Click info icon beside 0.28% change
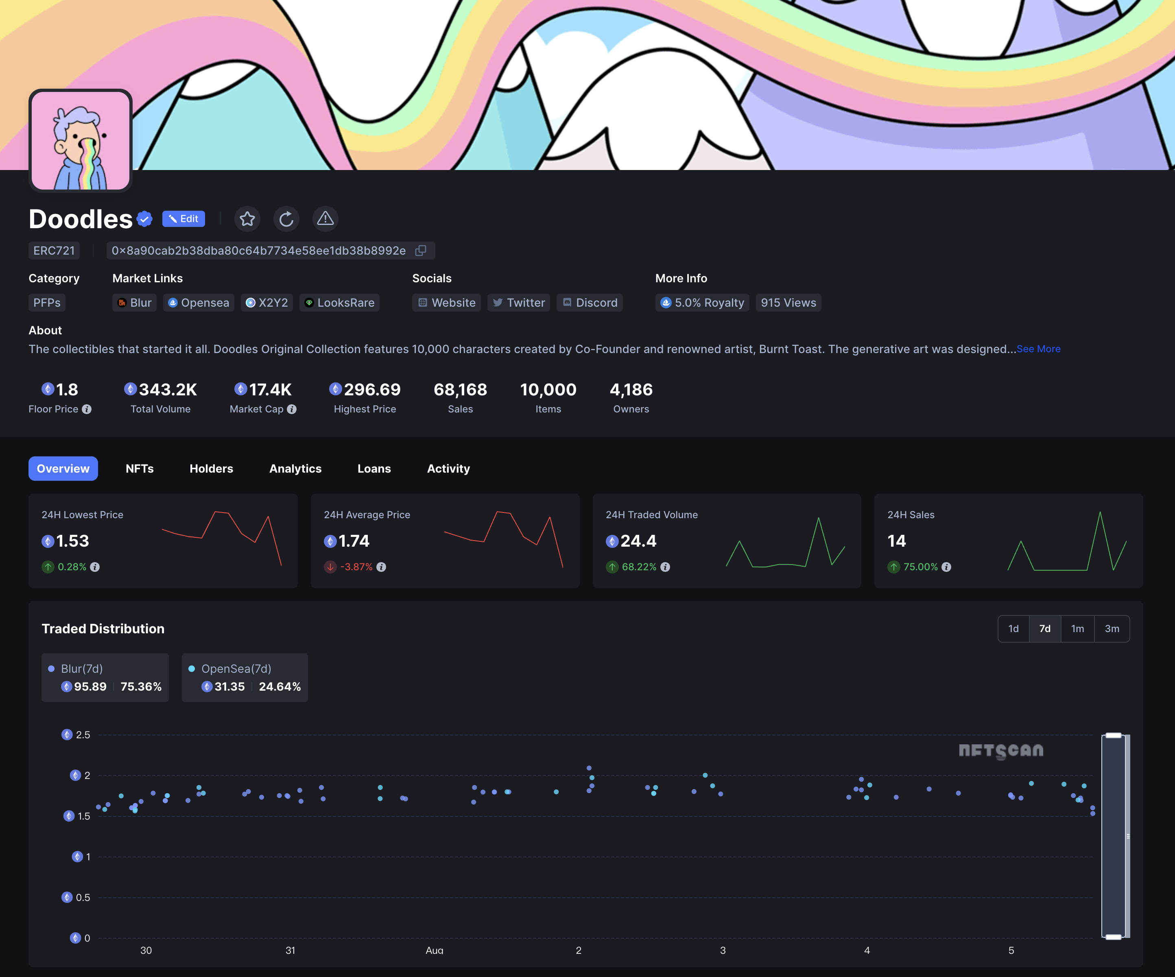The height and width of the screenshot is (977, 1175). tap(95, 567)
